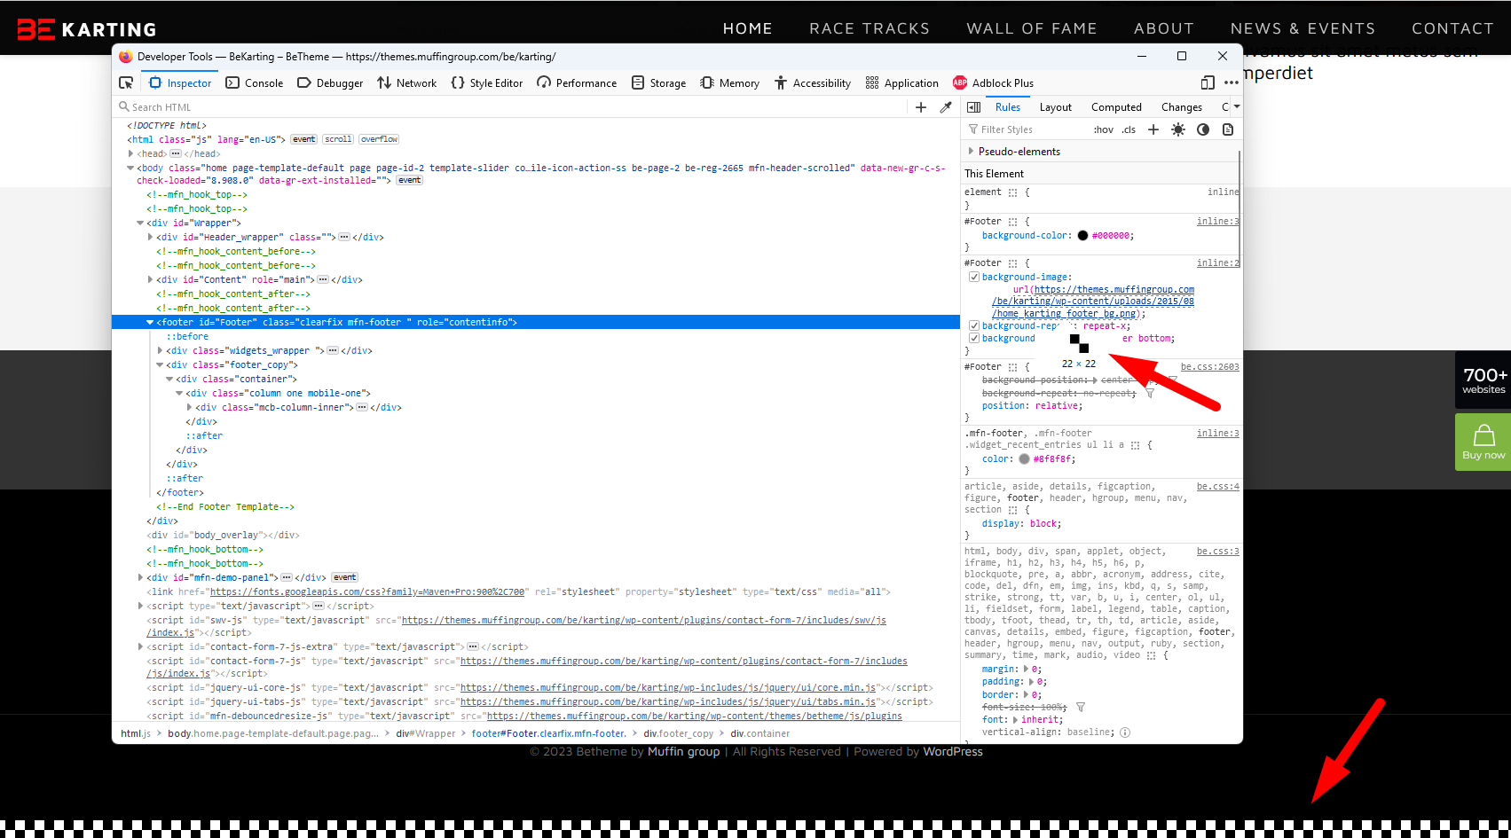This screenshot has height=838, width=1511.
Task: Open the Application panel
Action: pos(902,82)
